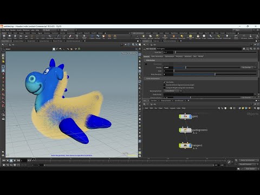Click the Density value field
Image resolution: width=260 pixels, height=195 pixels.
[168, 67]
